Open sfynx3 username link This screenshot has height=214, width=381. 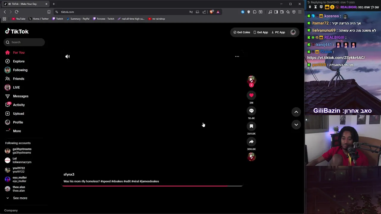[69, 174]
